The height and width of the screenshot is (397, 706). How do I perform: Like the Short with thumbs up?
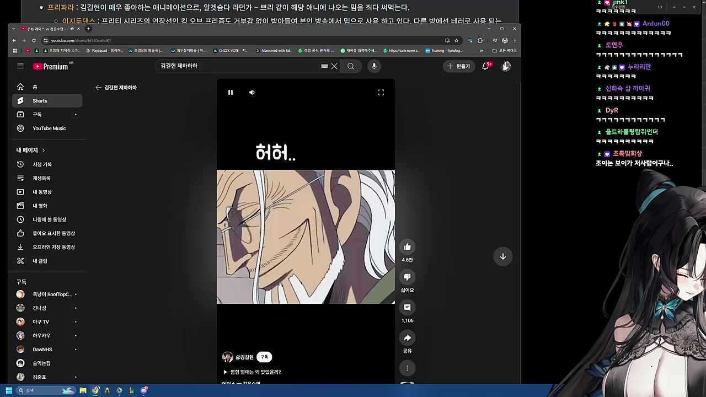[x=407, y=246]
